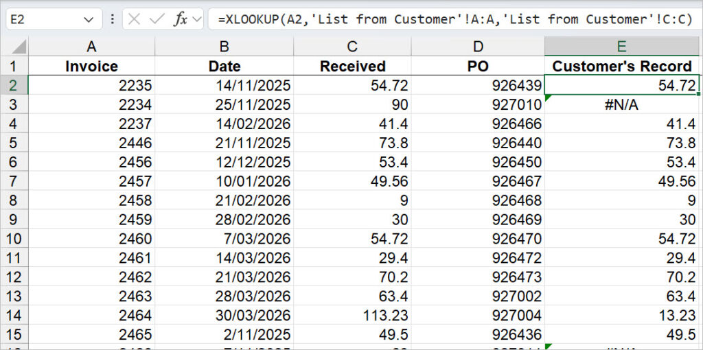703x350 pixels.
Task: Select row 15 header
Action: pos(14,334)
